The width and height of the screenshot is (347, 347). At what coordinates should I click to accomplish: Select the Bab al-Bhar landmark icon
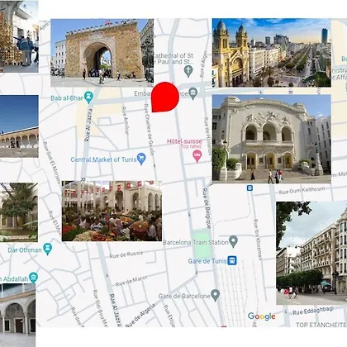(x=88, y=97)
